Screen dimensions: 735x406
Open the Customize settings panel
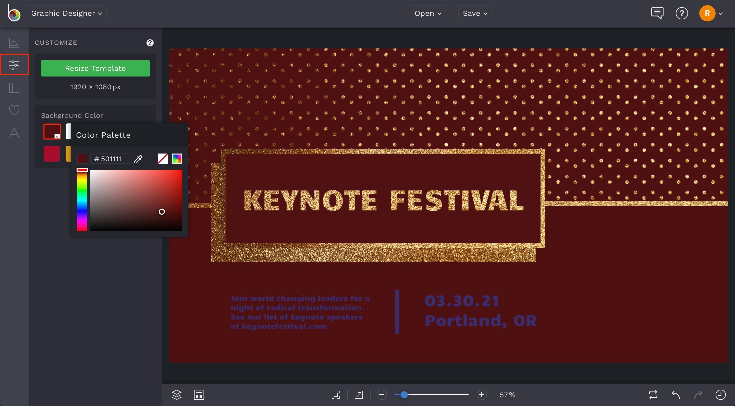pos(14,65)
